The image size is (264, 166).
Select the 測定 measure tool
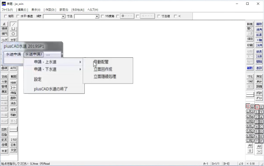[x=259, y=77]
